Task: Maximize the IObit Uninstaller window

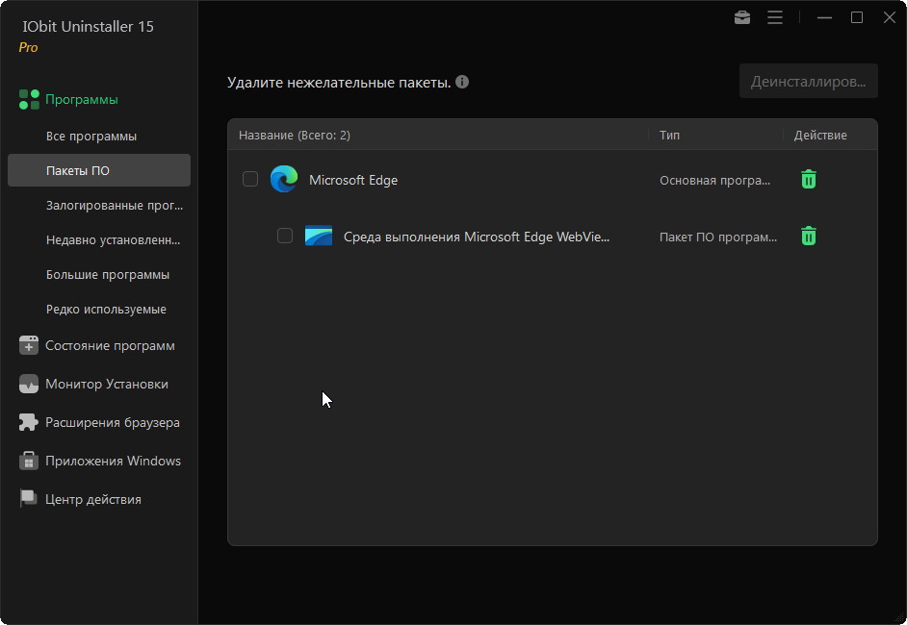Action: [x=857, y=18]
